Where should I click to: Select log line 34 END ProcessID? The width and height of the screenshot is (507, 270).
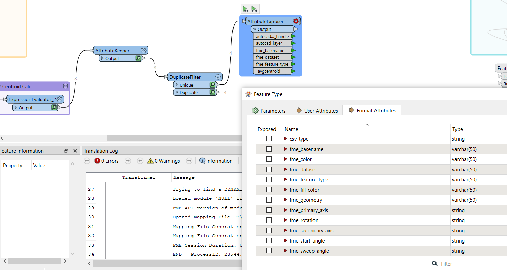coord(164,254)
